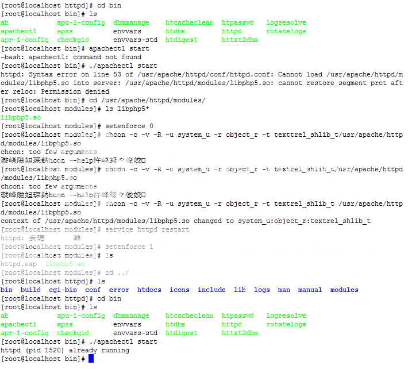Select the blue 'error' directory entry
The width and height of the screenshot is (408, 369).
tap(119, 290)
